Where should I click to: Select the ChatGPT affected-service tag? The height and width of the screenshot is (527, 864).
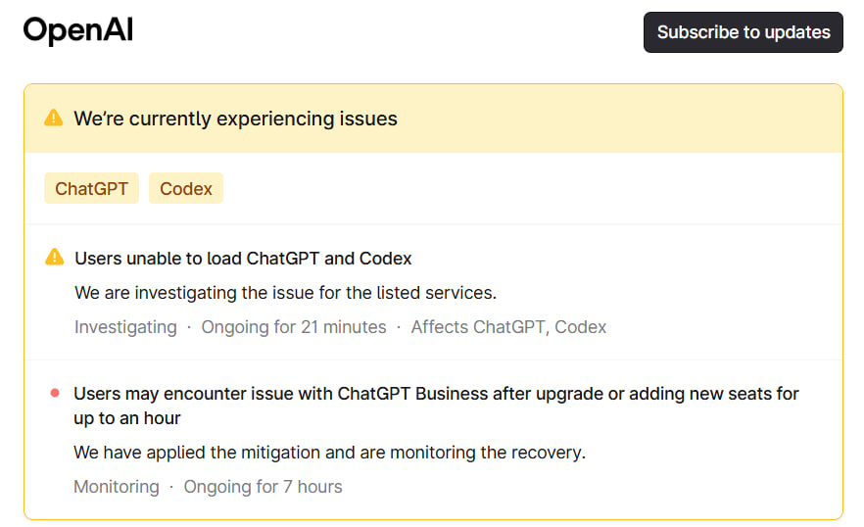(x=91, y=188)
